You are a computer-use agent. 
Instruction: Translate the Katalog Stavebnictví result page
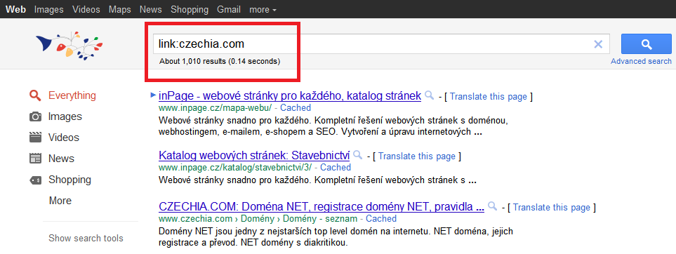[x=417, y=156]
